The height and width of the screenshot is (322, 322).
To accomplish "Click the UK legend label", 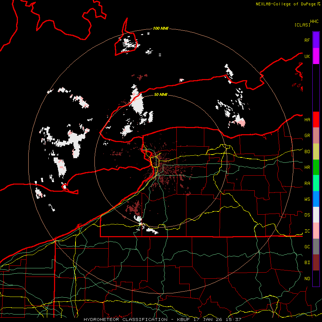I will point(307,56).
